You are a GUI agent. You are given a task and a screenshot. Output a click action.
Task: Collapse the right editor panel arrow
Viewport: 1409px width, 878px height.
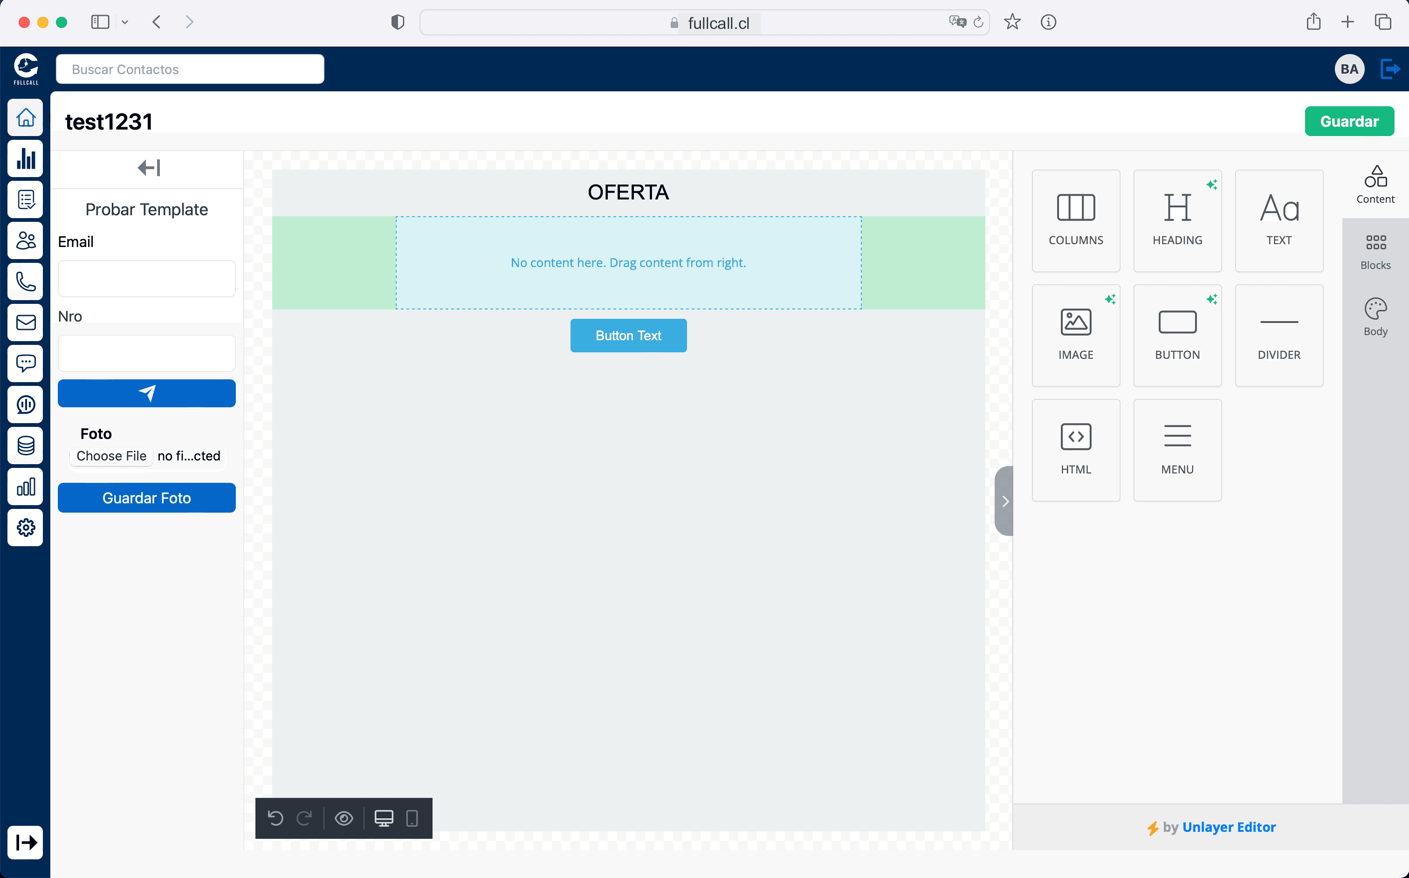pos(1005,501)
